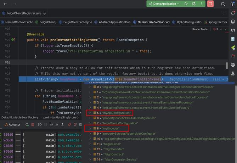Switch to FeignClientFactoryBean tab

[75, 22]
